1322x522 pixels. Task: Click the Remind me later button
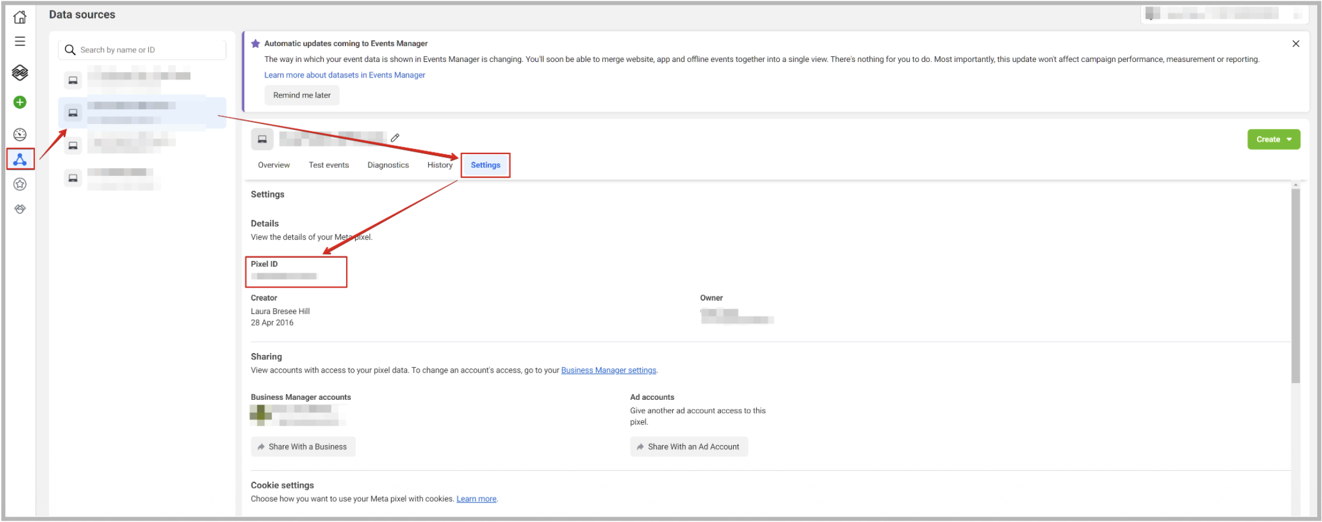click(x=302, y=95)
